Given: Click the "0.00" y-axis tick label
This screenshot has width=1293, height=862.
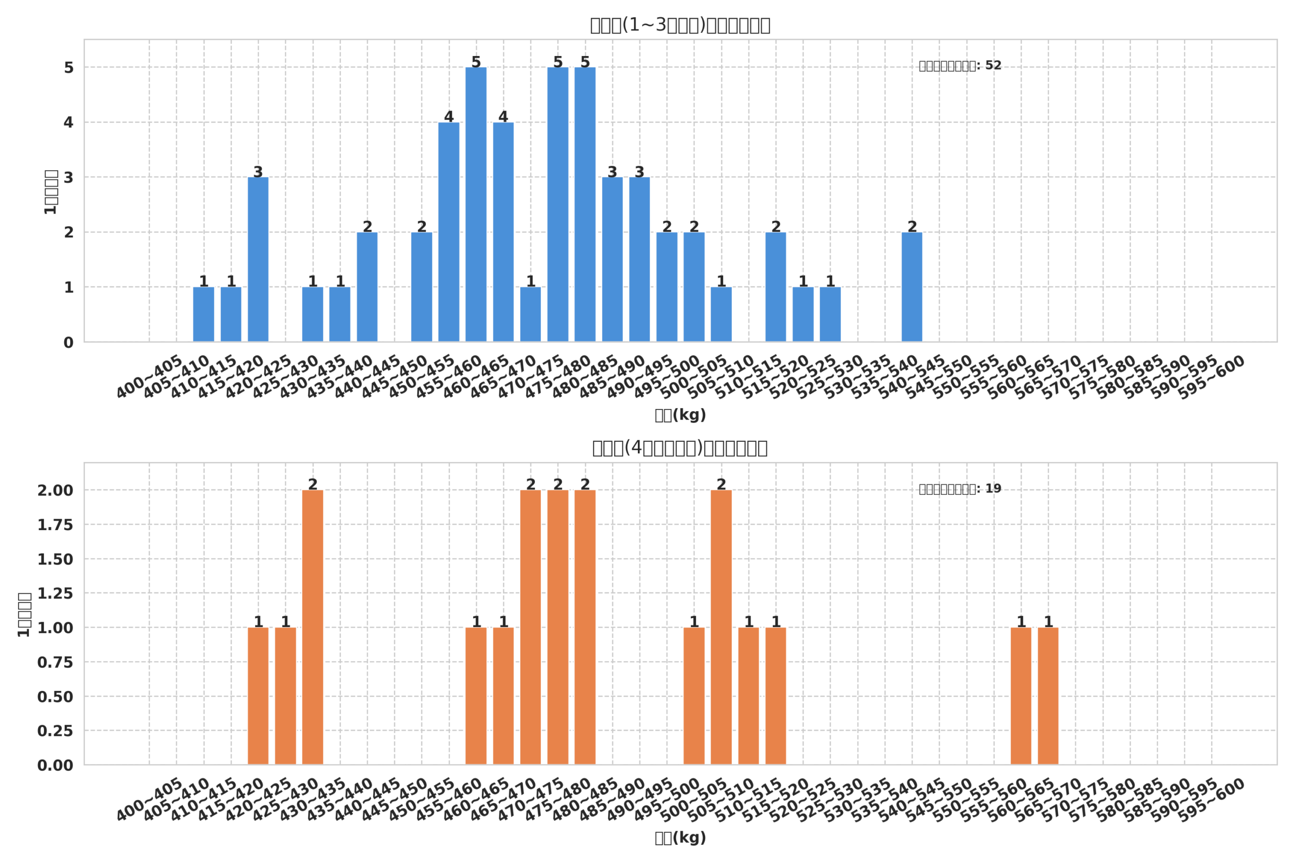Looking at the screenshot, I should tap(55, 766).
